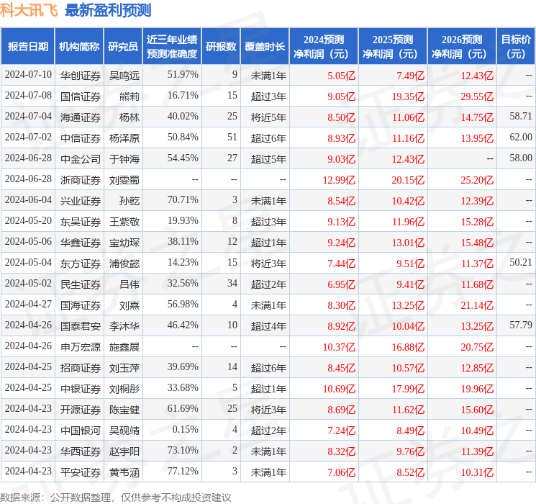Click 2026 forecast value 29.55亿
This screenshot has width=536, height=504.
(x=477, y=96)
